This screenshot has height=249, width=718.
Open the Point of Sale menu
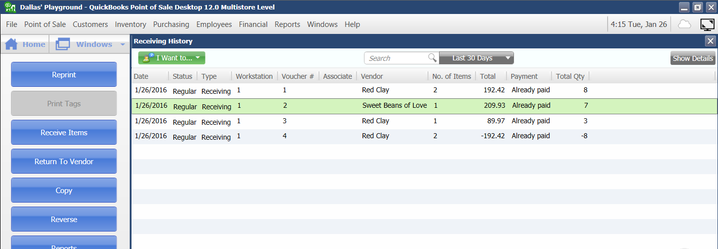[x=45, y=24]
